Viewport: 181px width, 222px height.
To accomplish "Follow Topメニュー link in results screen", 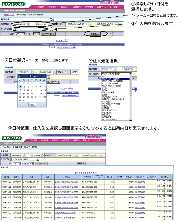I will [8, 147].
